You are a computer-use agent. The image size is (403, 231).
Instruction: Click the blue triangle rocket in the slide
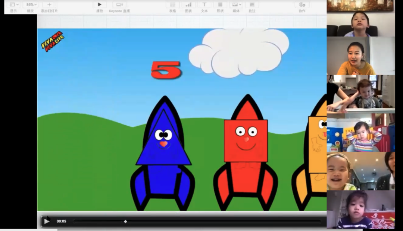coord(163,154)
